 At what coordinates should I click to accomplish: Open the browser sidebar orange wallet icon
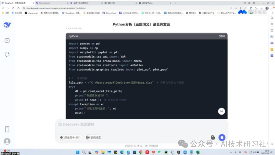272,49
